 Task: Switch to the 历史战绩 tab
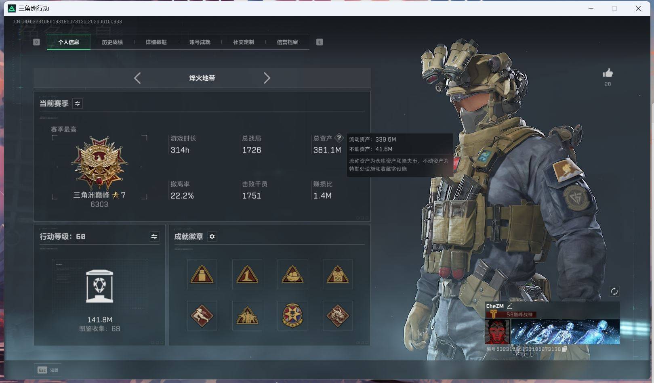click(x=112, y=42)
